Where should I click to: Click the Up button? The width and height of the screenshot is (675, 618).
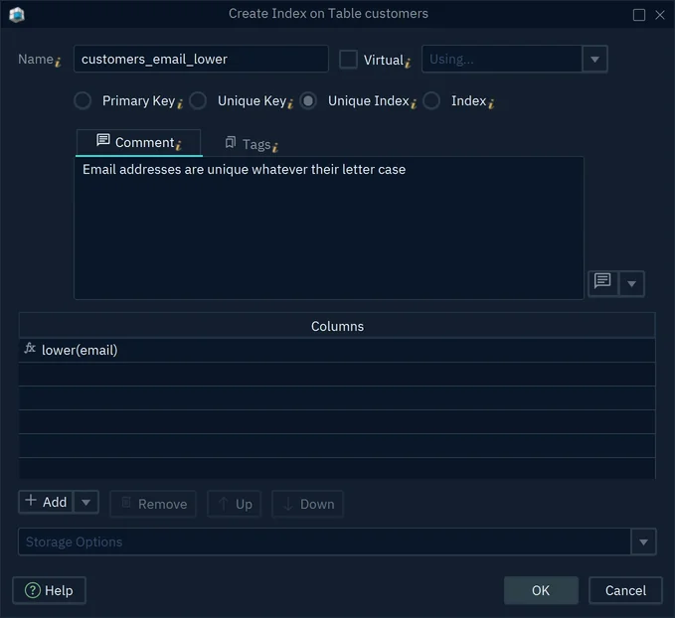[x=235, y=504]
